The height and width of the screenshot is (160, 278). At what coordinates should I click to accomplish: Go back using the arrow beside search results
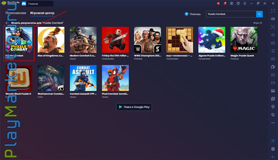pyautogui.click(x=7, y=23)
